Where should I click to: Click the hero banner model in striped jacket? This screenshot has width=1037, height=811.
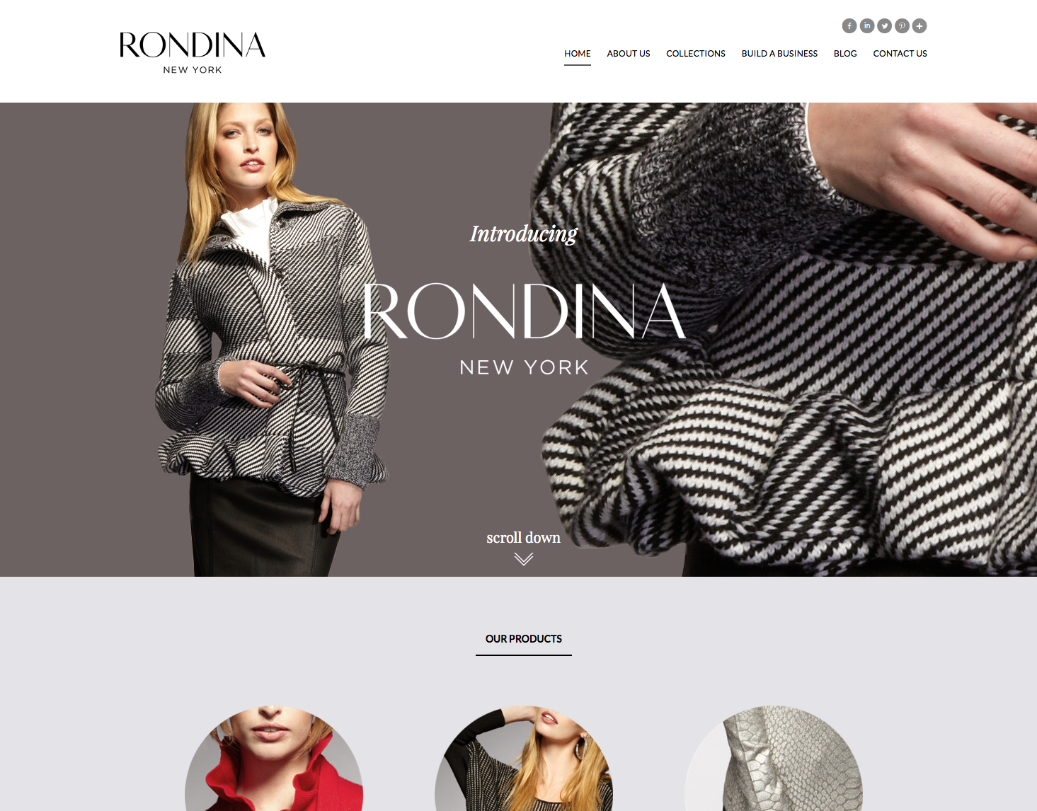pos(273,340)
